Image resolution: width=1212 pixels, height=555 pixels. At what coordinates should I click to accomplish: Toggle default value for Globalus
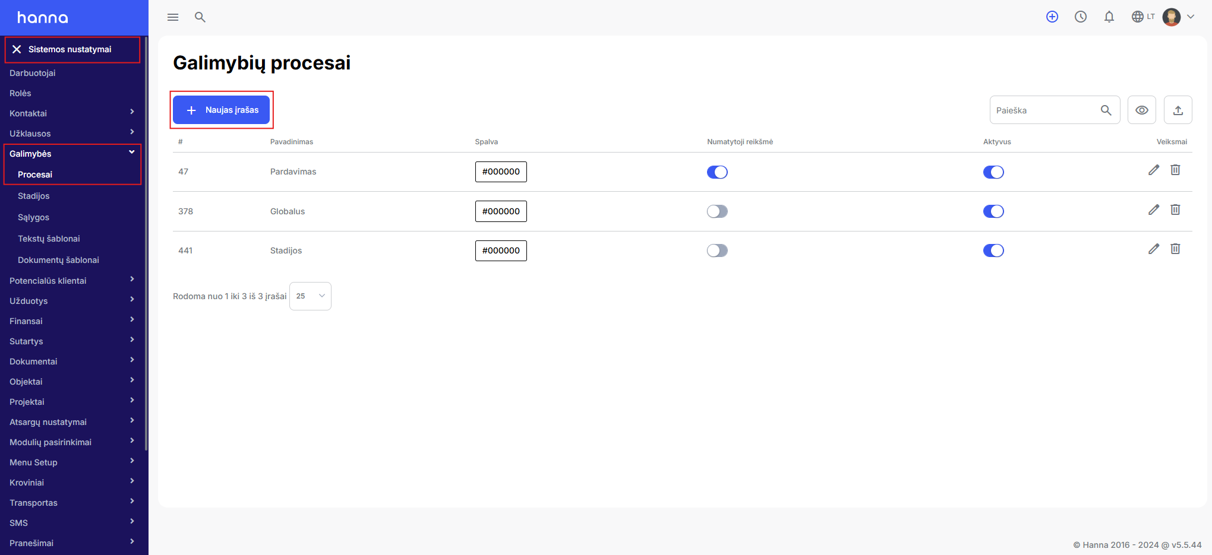click(717, 211)
